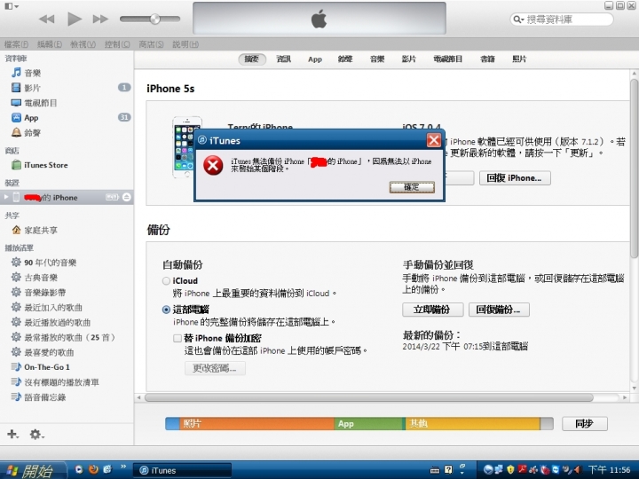Open the gear settings menu at sidebar bottom
Viewport: 639px width, 479px height.
[x=36, y=434]
